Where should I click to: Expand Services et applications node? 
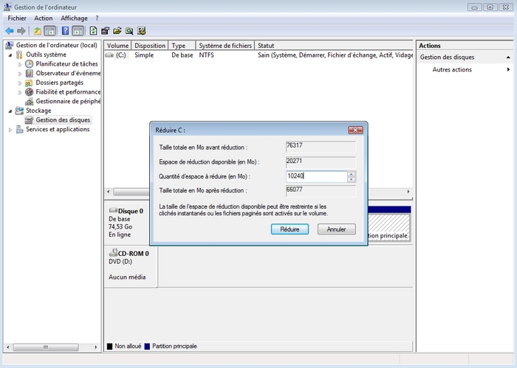(10, 130)
